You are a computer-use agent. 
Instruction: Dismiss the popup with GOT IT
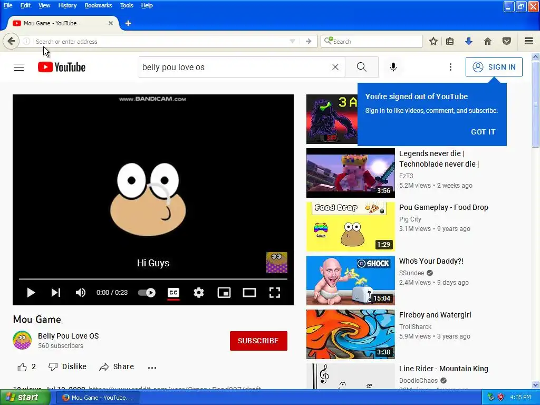[x=483, y=132]
